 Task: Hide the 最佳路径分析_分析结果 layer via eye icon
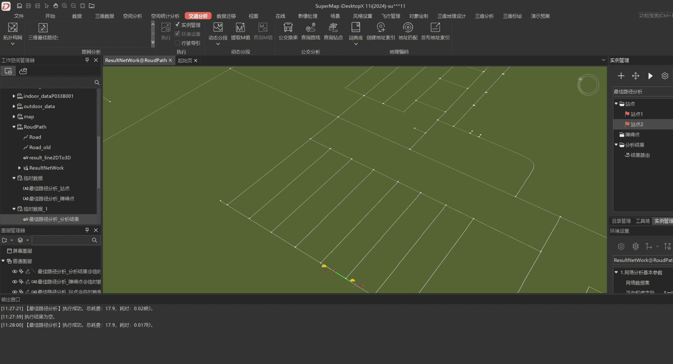pyautogui.click(x=15, y=271)
